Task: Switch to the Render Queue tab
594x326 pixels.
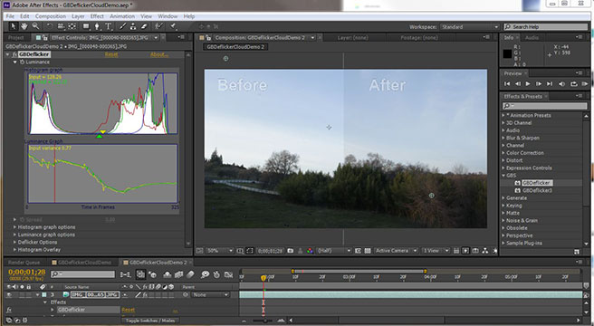Action: [24, 263]
